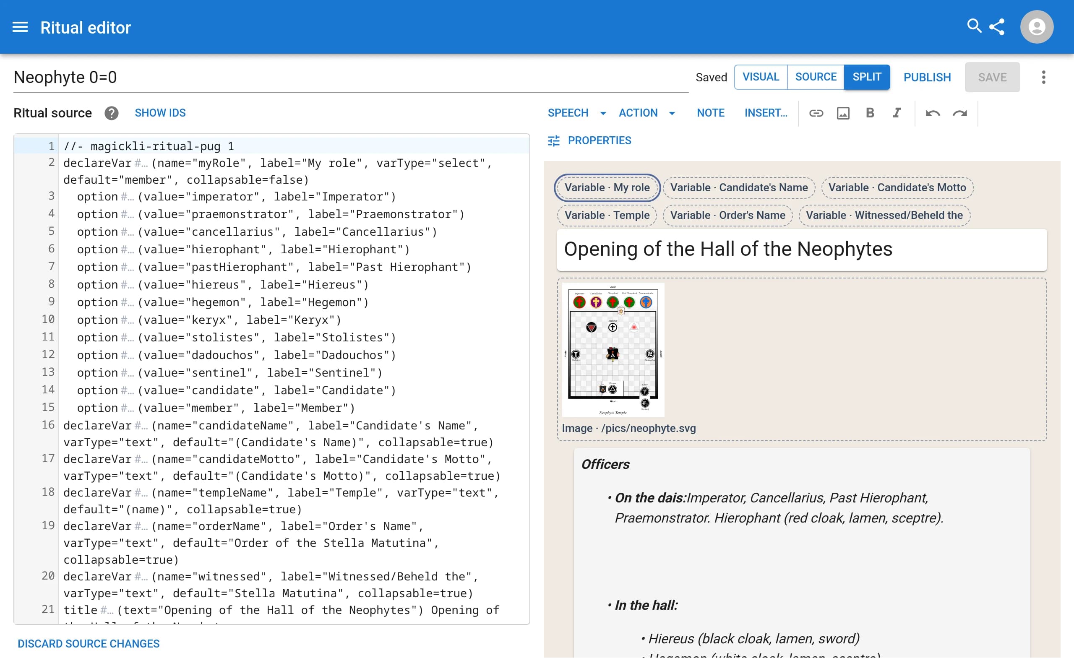Select Variable · Candidate's Motto chip

[897, 188]
